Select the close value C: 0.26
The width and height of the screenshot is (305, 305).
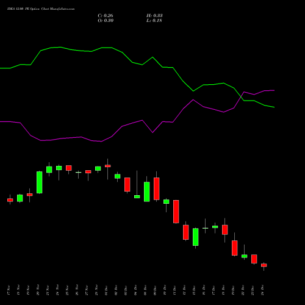click(106, 16)
